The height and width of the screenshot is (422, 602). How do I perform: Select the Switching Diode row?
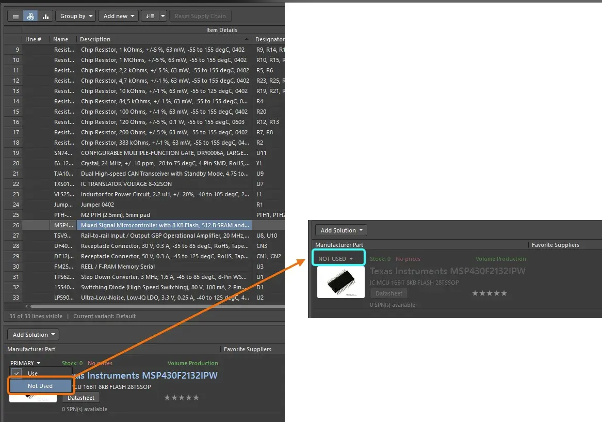[144, 288]
